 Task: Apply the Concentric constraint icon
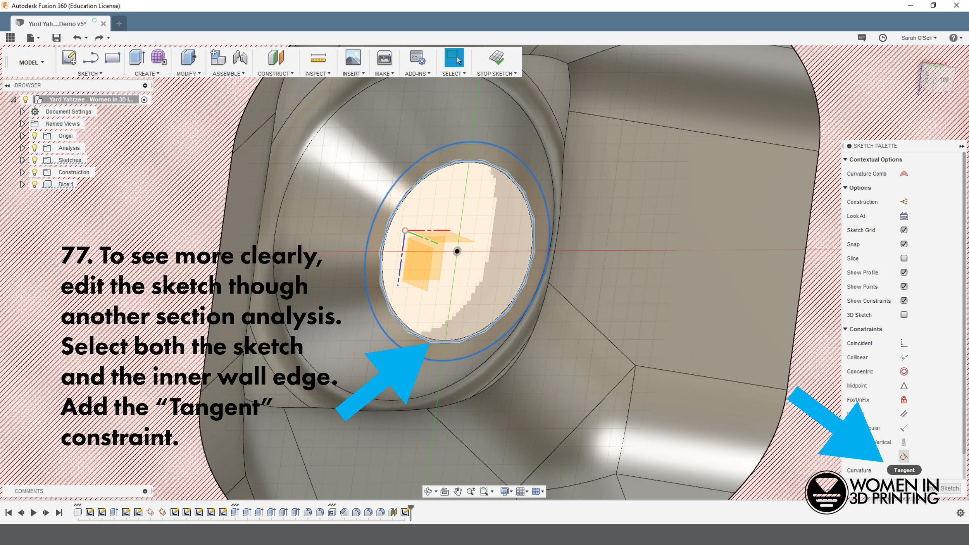pyautogui.click(x=904, y=371)
